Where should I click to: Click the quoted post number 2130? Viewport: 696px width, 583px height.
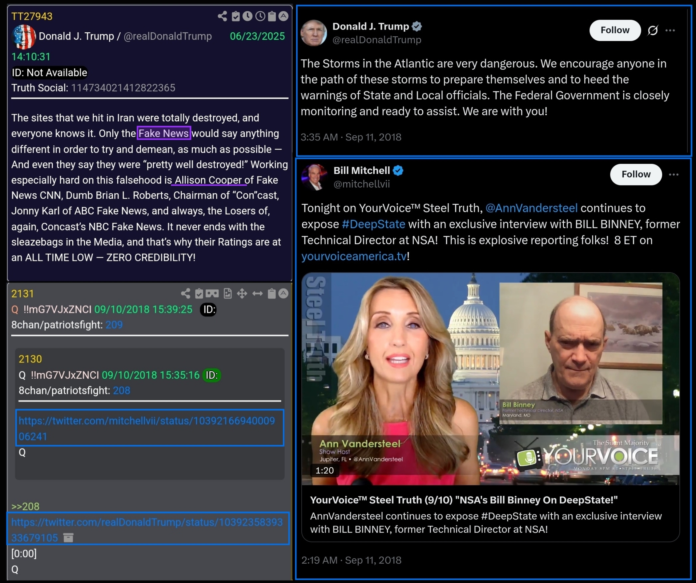tap(30, 359)
